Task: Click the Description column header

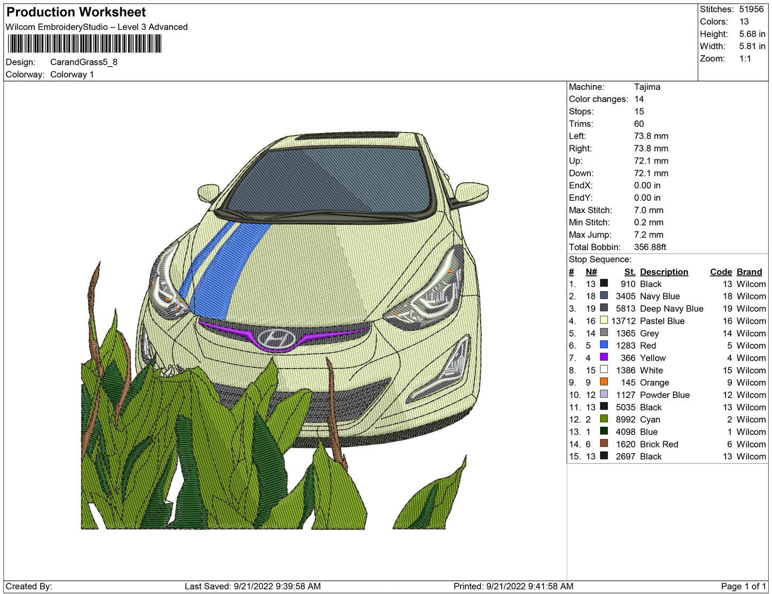Action: (664, 272)
